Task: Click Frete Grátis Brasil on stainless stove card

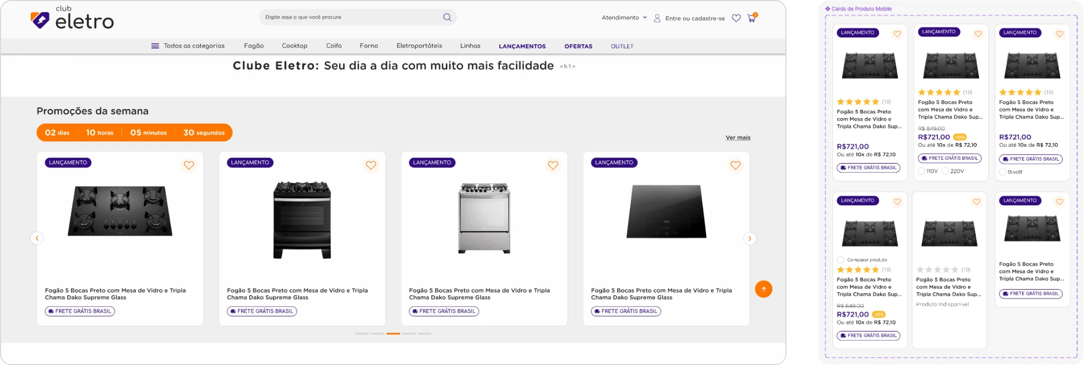Action: tap(444, 311)
